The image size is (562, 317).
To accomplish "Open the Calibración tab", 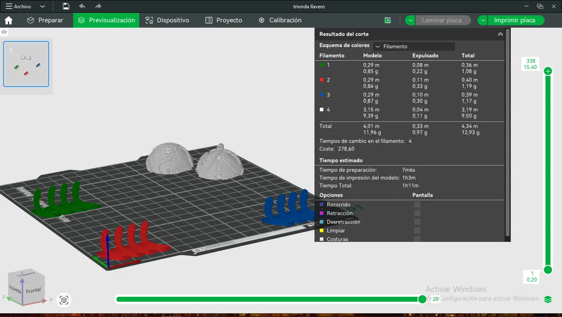I will click(280, 20).
